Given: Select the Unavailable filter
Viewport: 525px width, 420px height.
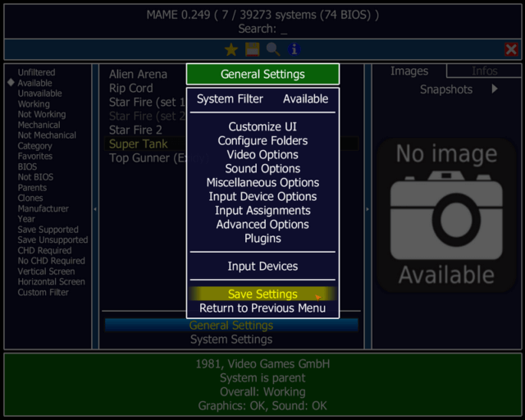Looking at the screenshot, I should [x=40, y=94].
